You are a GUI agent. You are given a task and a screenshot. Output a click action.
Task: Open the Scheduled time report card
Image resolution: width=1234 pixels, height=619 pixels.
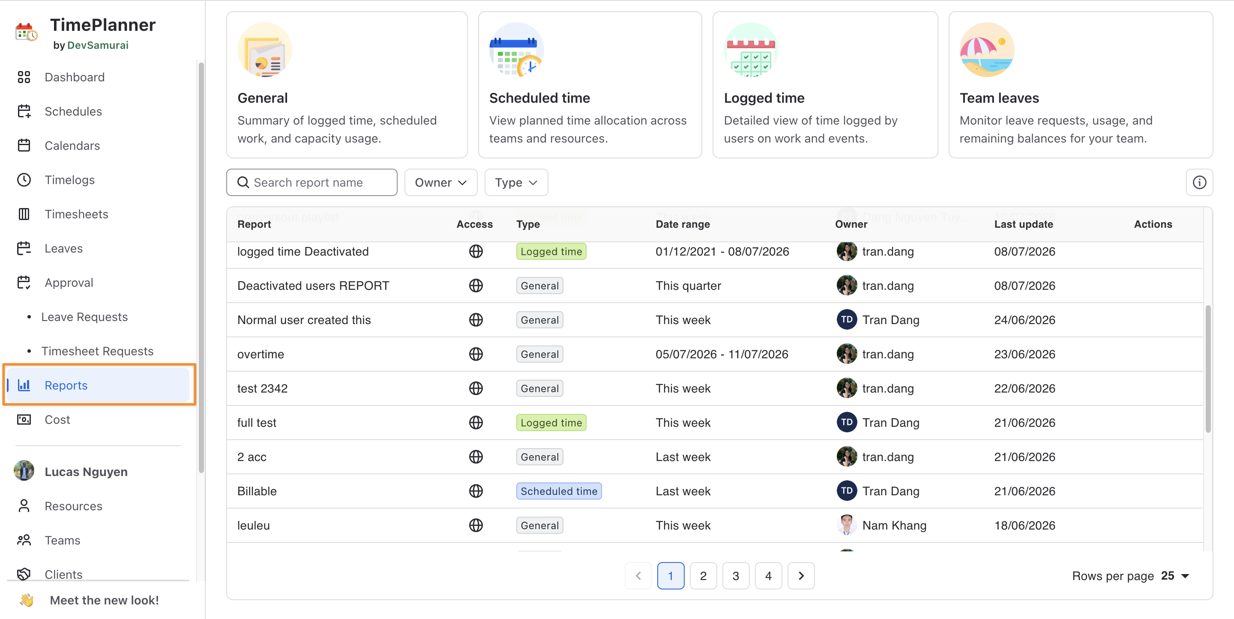click(x=590, y=85)
